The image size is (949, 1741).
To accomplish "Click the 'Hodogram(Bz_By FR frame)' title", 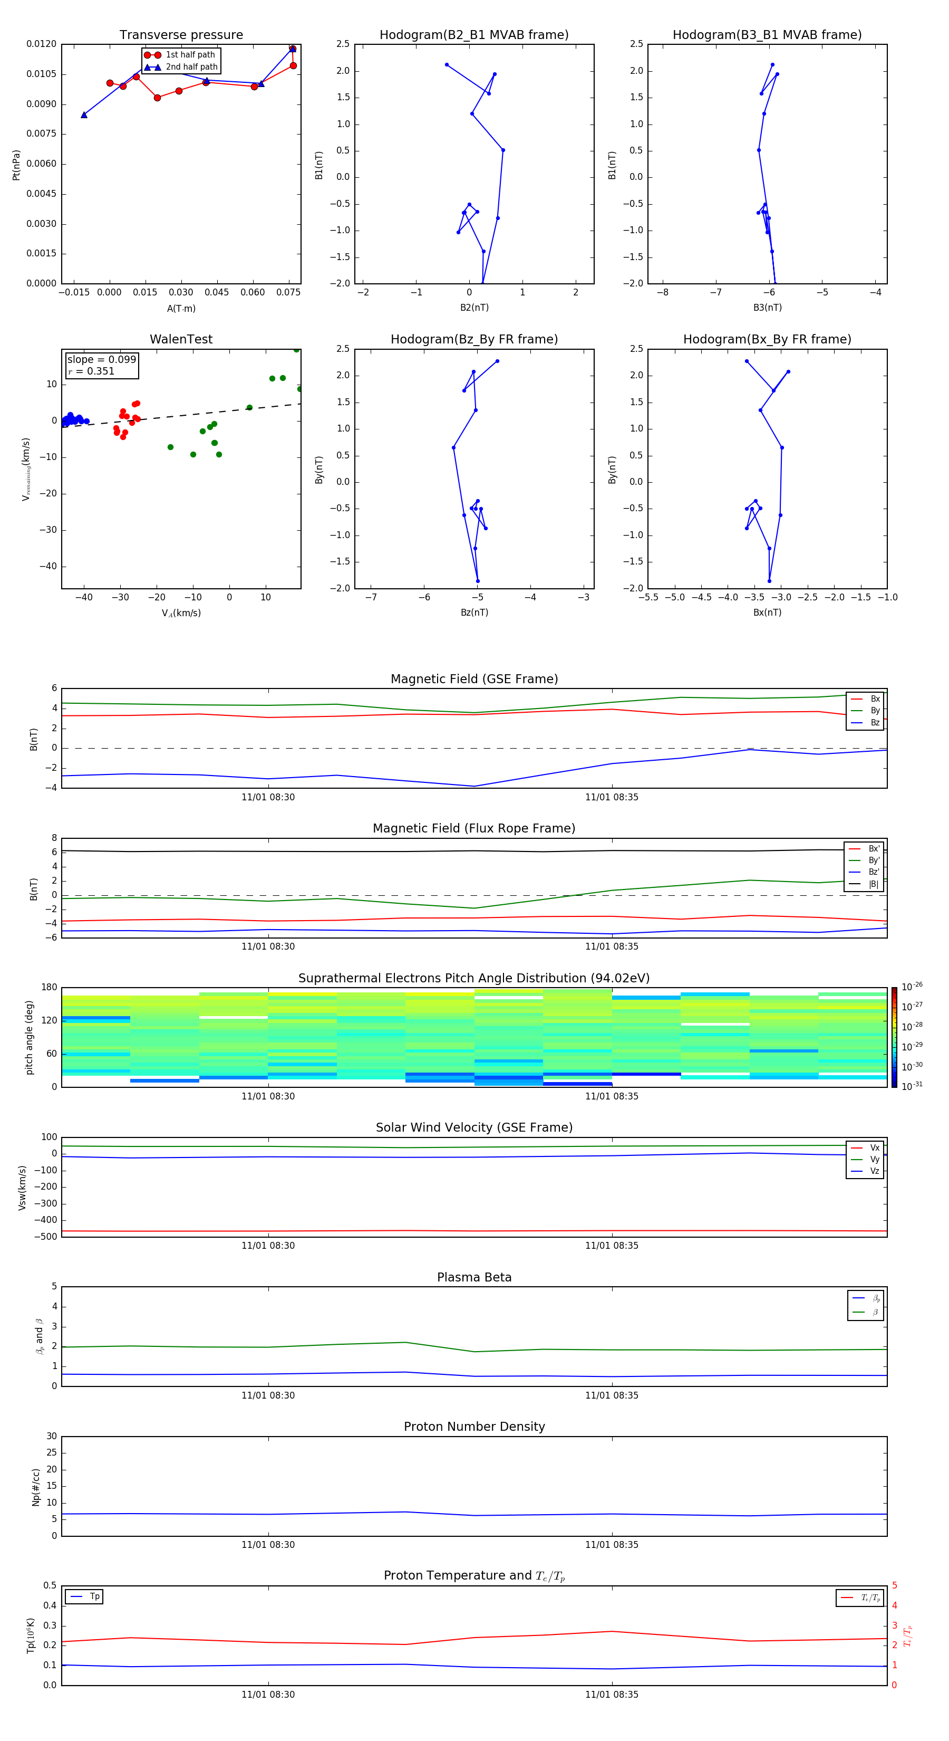I will (x=474, y=339).
